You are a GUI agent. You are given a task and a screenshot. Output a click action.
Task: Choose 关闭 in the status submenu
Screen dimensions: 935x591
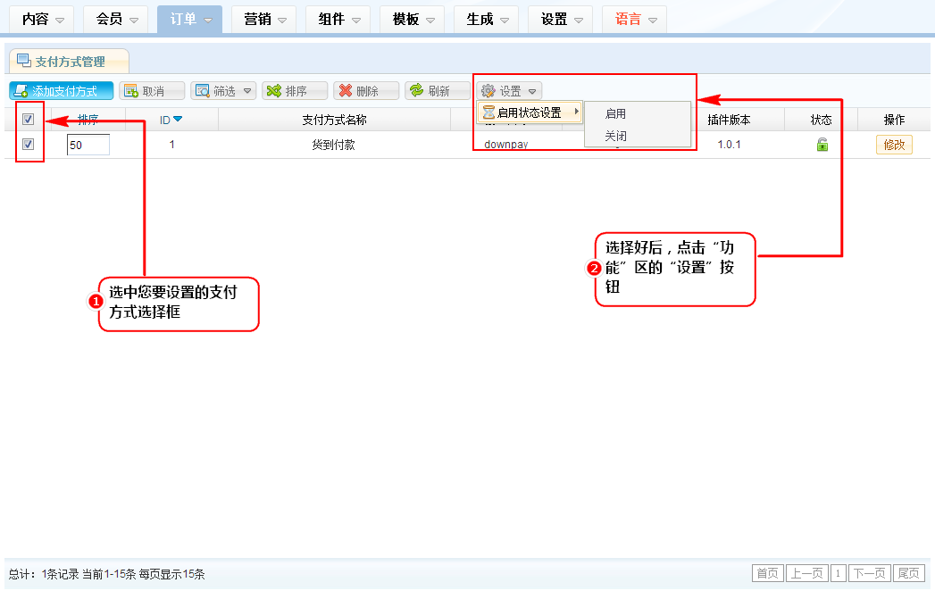point(615,136)
